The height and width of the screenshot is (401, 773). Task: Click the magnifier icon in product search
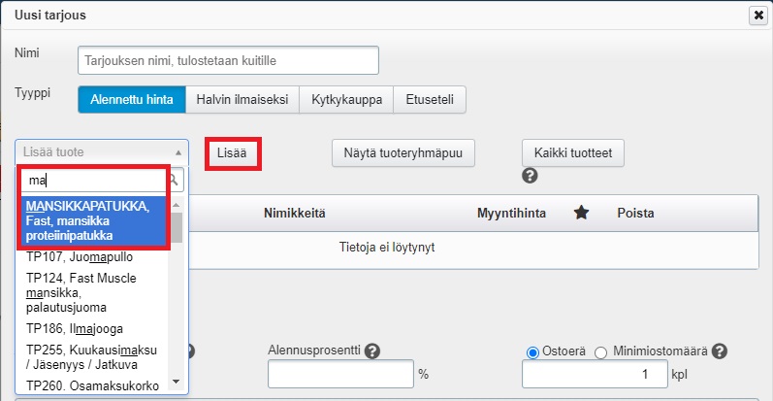pos(174,180)
